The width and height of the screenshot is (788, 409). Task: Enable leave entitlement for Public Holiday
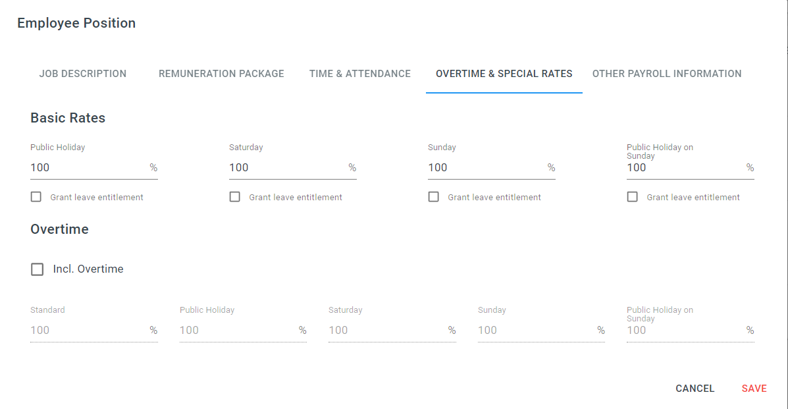pos(36,197)
